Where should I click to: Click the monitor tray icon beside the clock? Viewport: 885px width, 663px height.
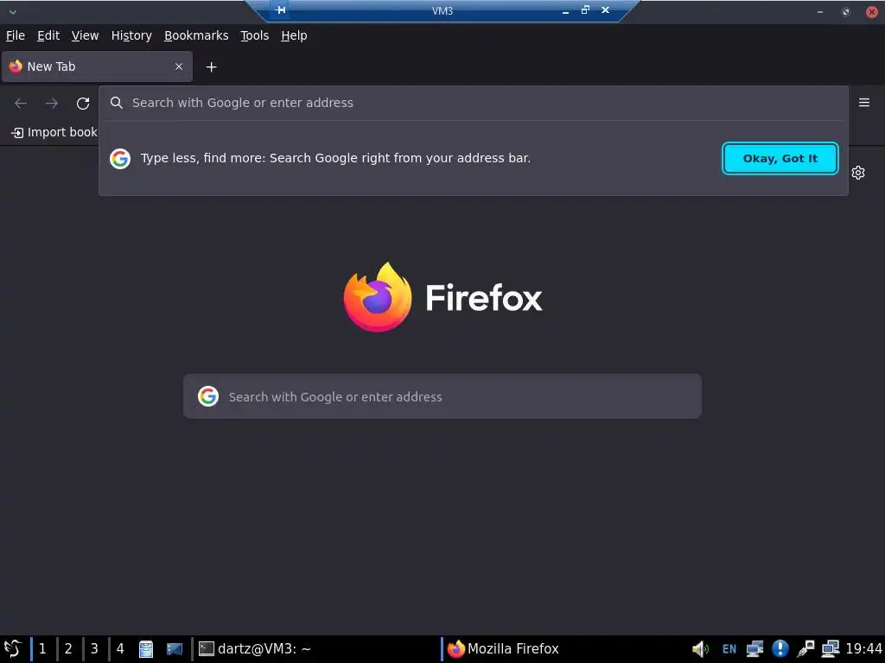pyautogui.click(x=831, y=649)
